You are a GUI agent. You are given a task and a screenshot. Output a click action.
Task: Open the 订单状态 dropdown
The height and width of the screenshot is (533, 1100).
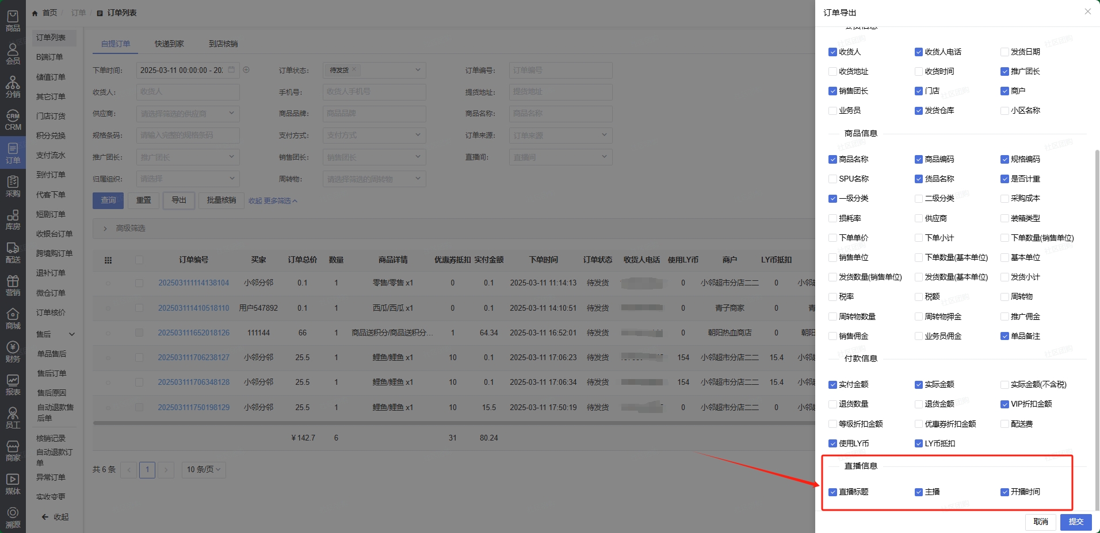375,70
